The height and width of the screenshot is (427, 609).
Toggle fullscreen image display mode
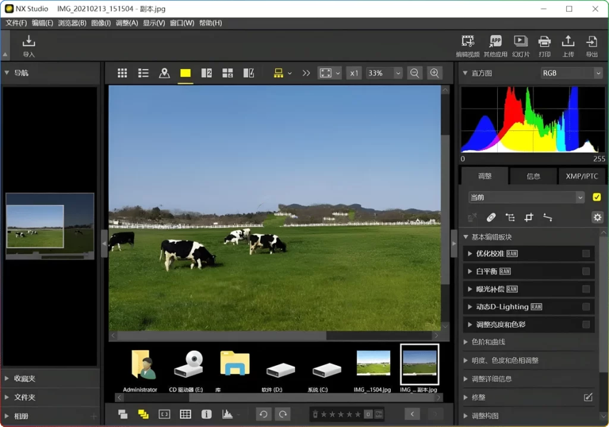tap(325, 73)
